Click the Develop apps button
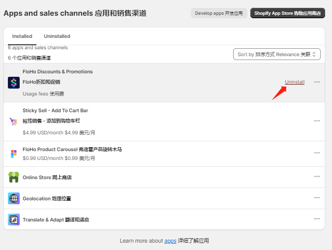332x250 pixels. [219, 13]
